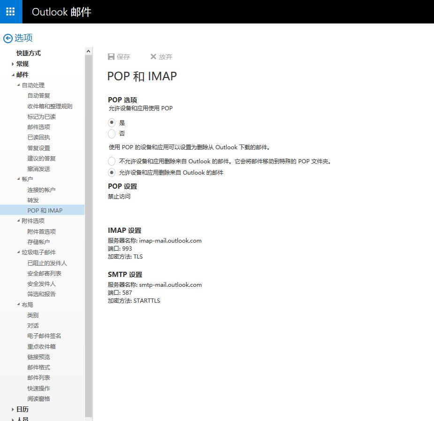Click the 保存 button label
This screenshot has height=421, width=434.
pos(123,57)
